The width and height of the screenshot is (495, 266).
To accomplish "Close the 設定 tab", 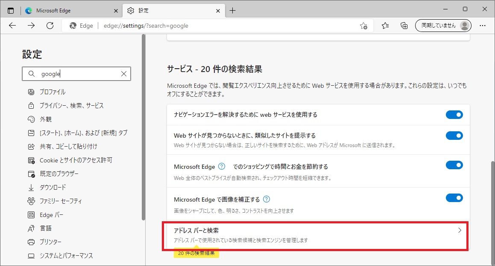I will 218,11.
